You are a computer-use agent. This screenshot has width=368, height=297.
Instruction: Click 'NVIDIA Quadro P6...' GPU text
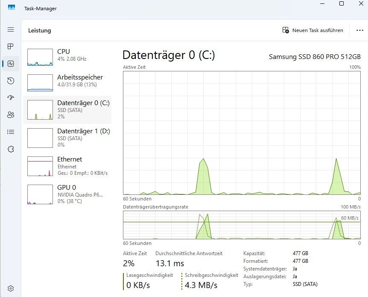(80, 195)
